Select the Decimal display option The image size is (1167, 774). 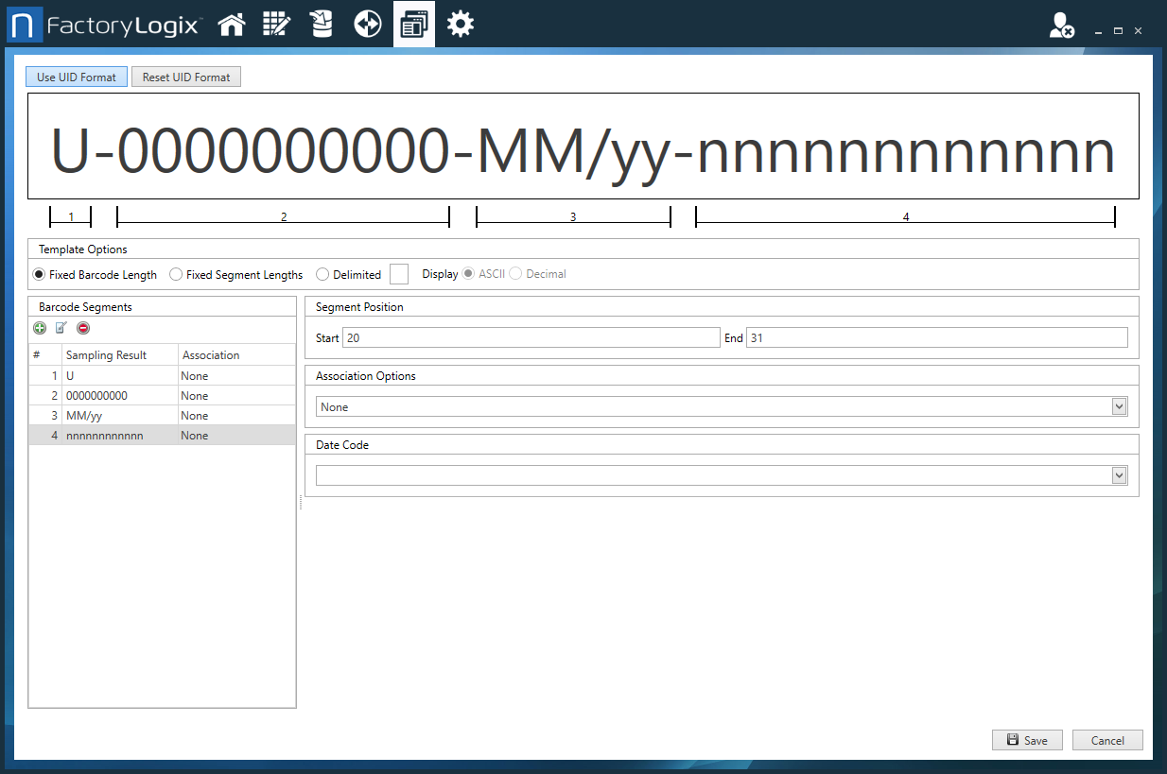(x=515, y=274)
